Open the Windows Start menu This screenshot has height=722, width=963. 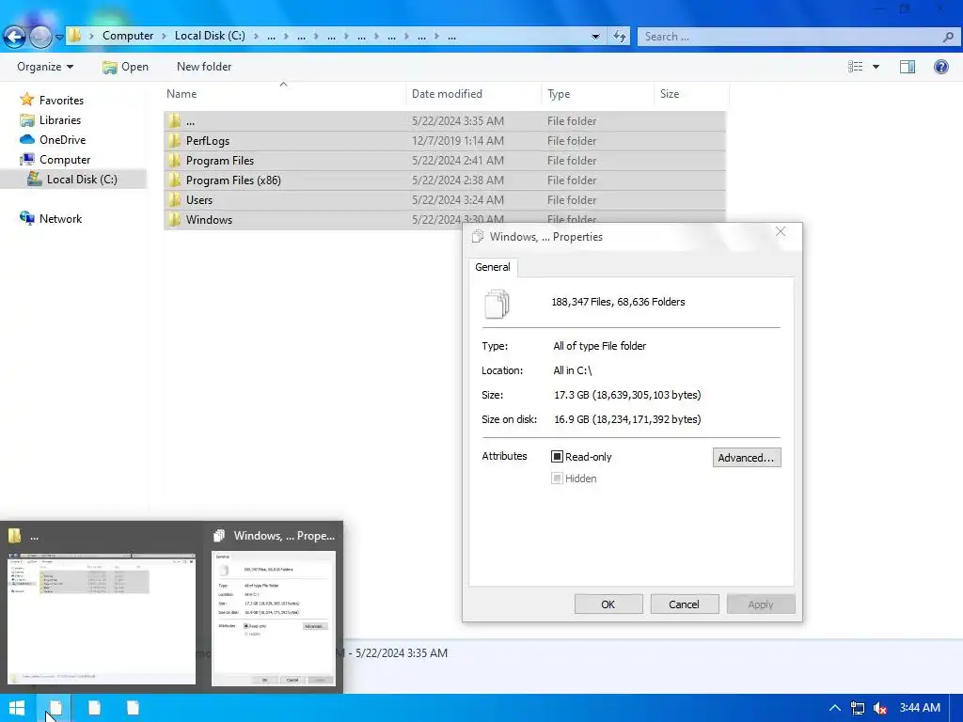click(x=17, y=708)
